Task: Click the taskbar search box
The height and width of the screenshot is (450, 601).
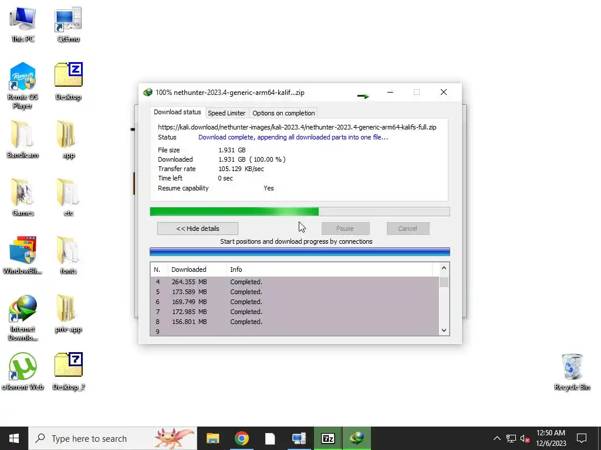Action: [113, 438]
